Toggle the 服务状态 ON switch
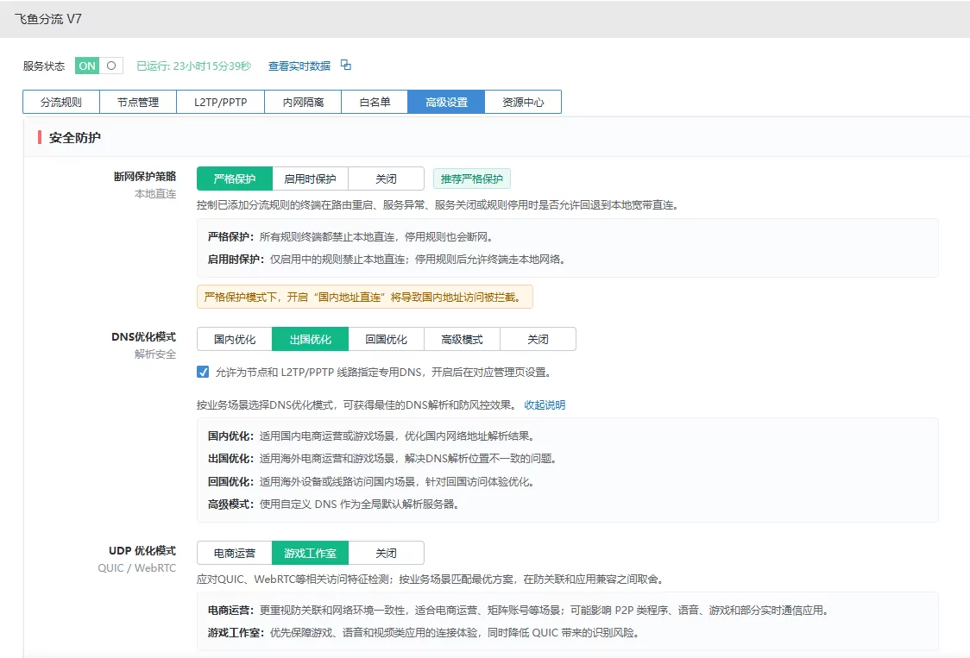The height and width of the screenshot is (658, 970). point(99,66)
